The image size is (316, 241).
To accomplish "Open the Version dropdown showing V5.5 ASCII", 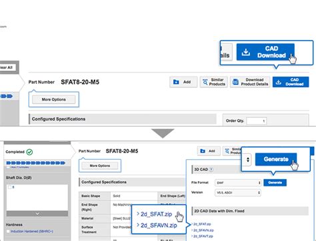I will point(238,192).
